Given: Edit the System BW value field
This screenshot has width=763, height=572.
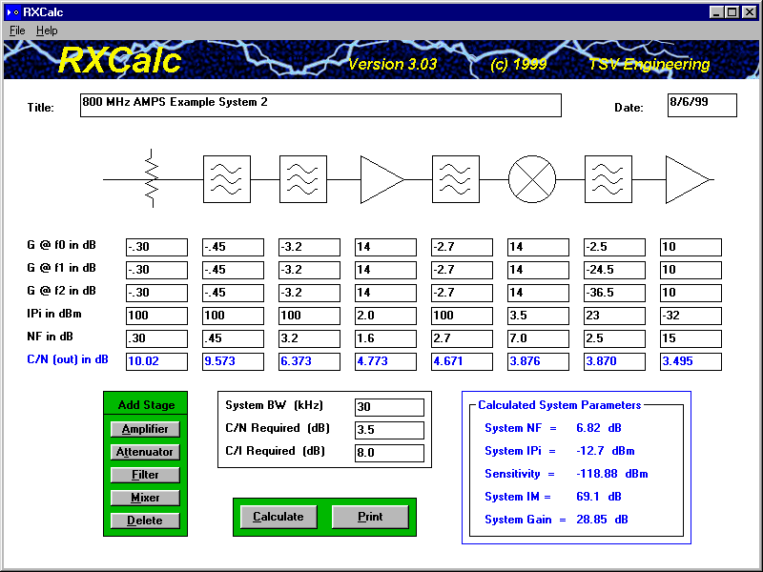Looking at the screenshot, I should [389, 407].
